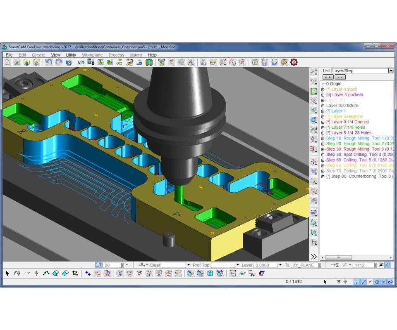
Task: Toggle the red X snap button in status bar
Action: [x=384, y=282]
